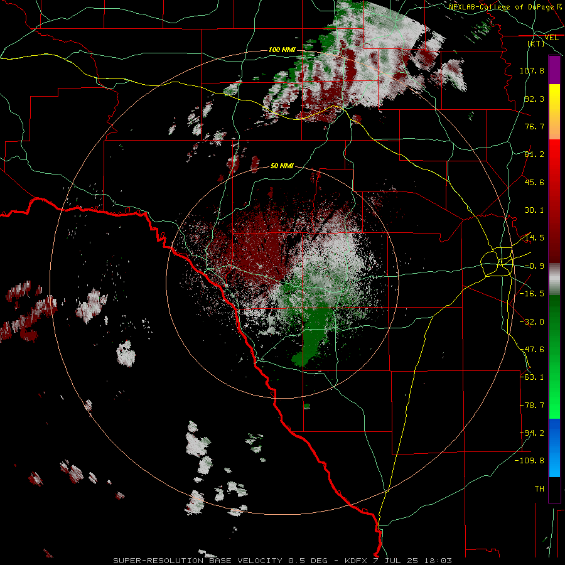Select the -78.7 scale label
Image resolution: width=565 pixels, height=565 pixels.
(x=532, y=406)
